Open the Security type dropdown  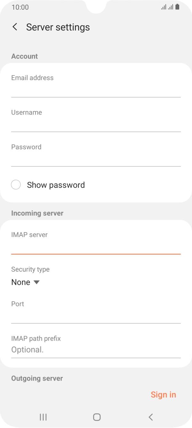pos(26,282)
